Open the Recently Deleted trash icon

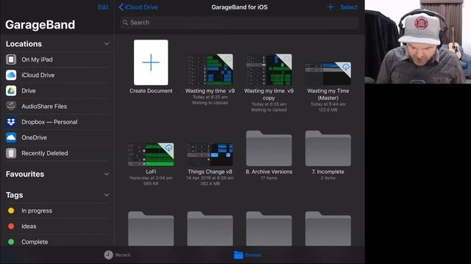point(11,153)
